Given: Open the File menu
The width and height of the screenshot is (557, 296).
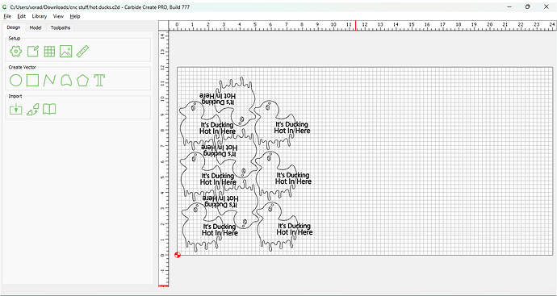Looking at the screenshot, I should (7, 16).
